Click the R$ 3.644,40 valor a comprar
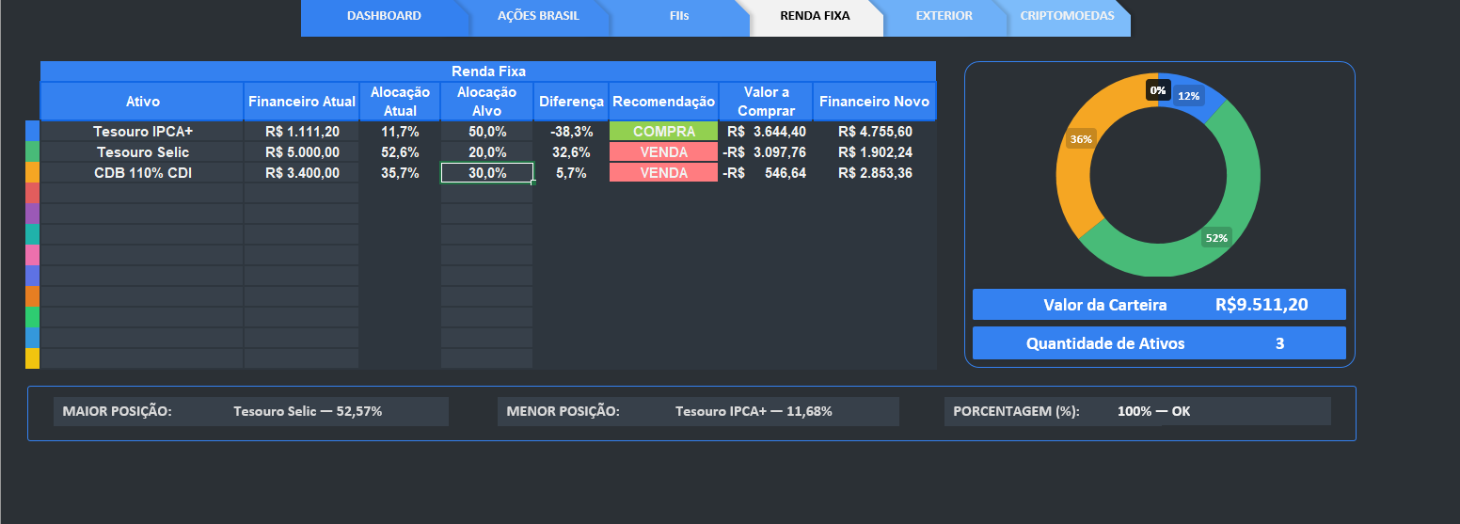The image size is (1460, 524). [x=766, y=132]
